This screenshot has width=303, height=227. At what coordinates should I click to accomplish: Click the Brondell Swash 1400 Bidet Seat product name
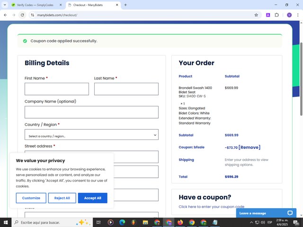(195, 90)
